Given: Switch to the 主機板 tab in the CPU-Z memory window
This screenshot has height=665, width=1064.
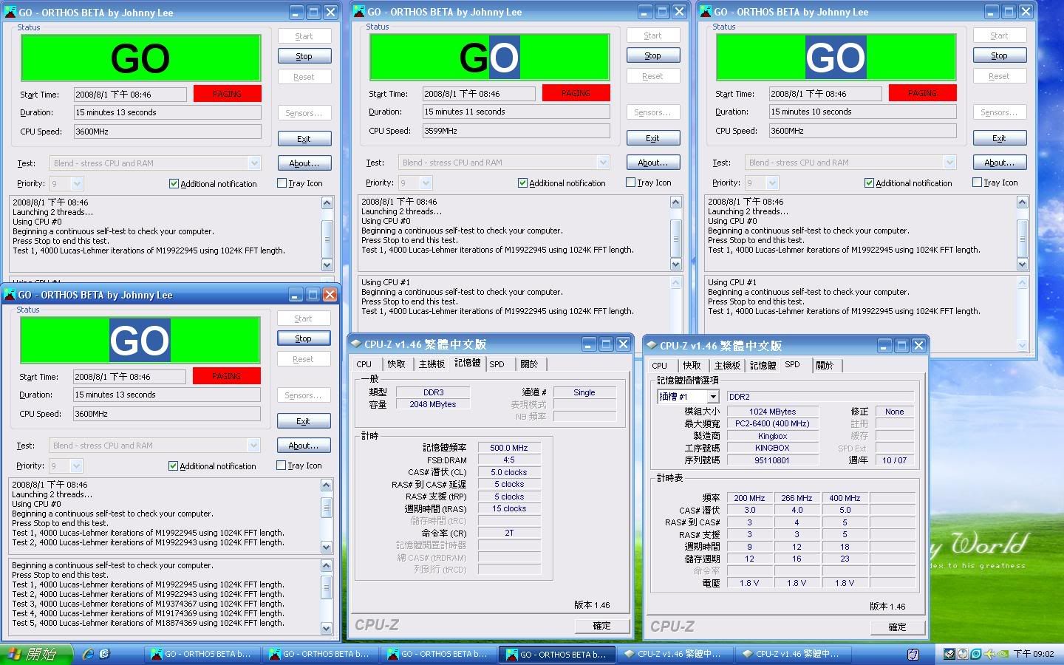Looking at the screenshot, I should pyautogui.click(x=432, y=364).
